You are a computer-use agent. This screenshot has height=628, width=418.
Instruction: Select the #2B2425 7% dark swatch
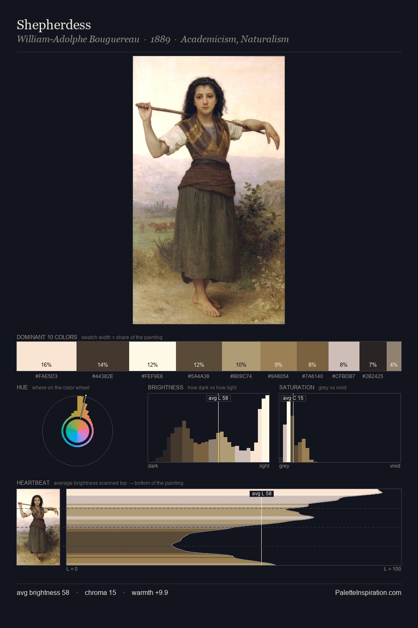tap(373, 356)
